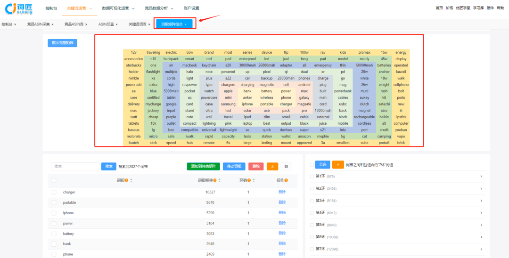Switch to the 关键词词库 tab
This screenshot has width=509, height=258.
(137, 24)
